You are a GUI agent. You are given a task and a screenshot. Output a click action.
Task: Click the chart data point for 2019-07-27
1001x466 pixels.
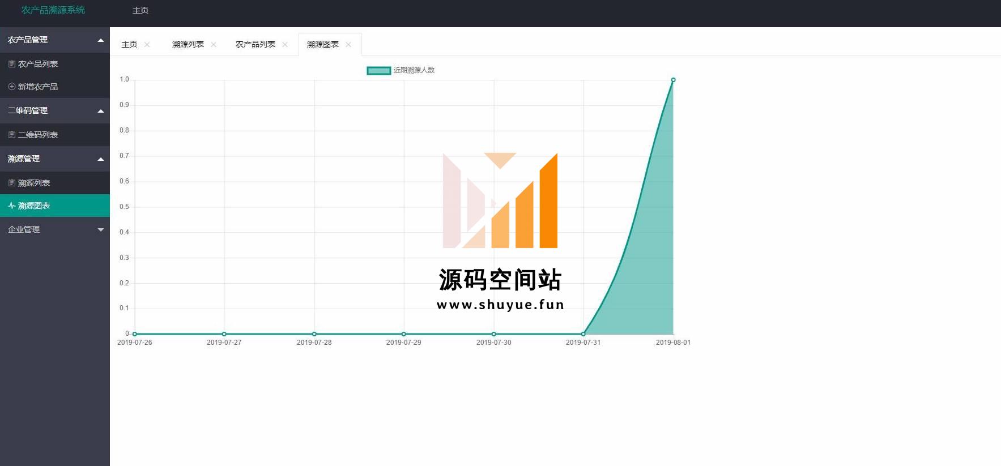coord(224,334)
